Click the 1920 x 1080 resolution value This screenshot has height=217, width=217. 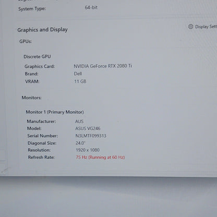[x=88, y=150]
